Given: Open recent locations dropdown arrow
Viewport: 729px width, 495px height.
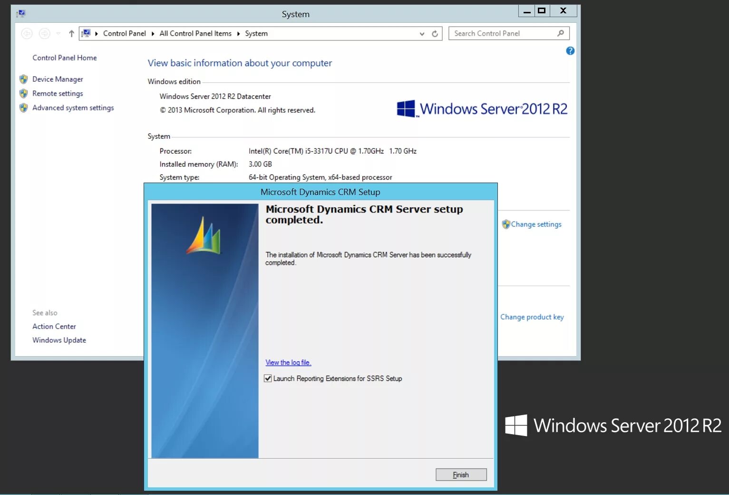Looking at the screenshot, I should (x=58, y=33).
